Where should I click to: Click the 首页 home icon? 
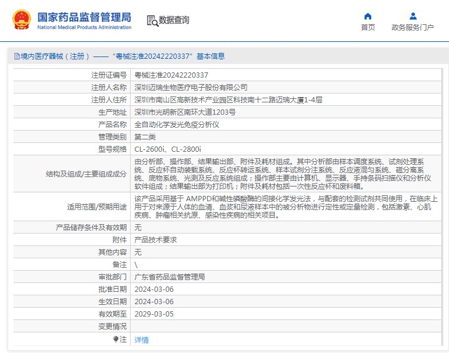click(368, 16)
